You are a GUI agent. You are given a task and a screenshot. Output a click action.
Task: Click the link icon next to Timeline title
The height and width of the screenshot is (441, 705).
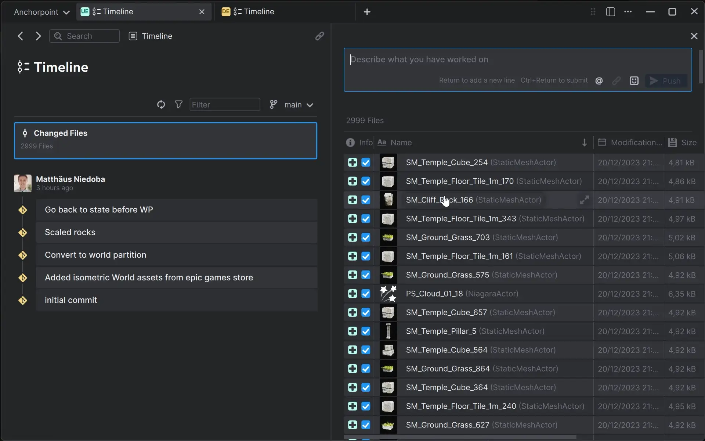pyautogui.click(x=320, y=36)
